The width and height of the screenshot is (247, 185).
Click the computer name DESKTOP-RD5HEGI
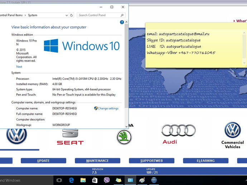coord(64,108)
